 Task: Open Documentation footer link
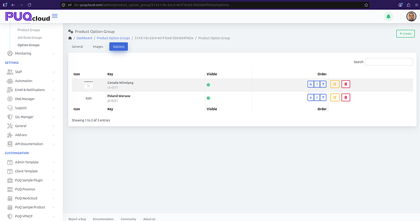[x=103, y=219]
